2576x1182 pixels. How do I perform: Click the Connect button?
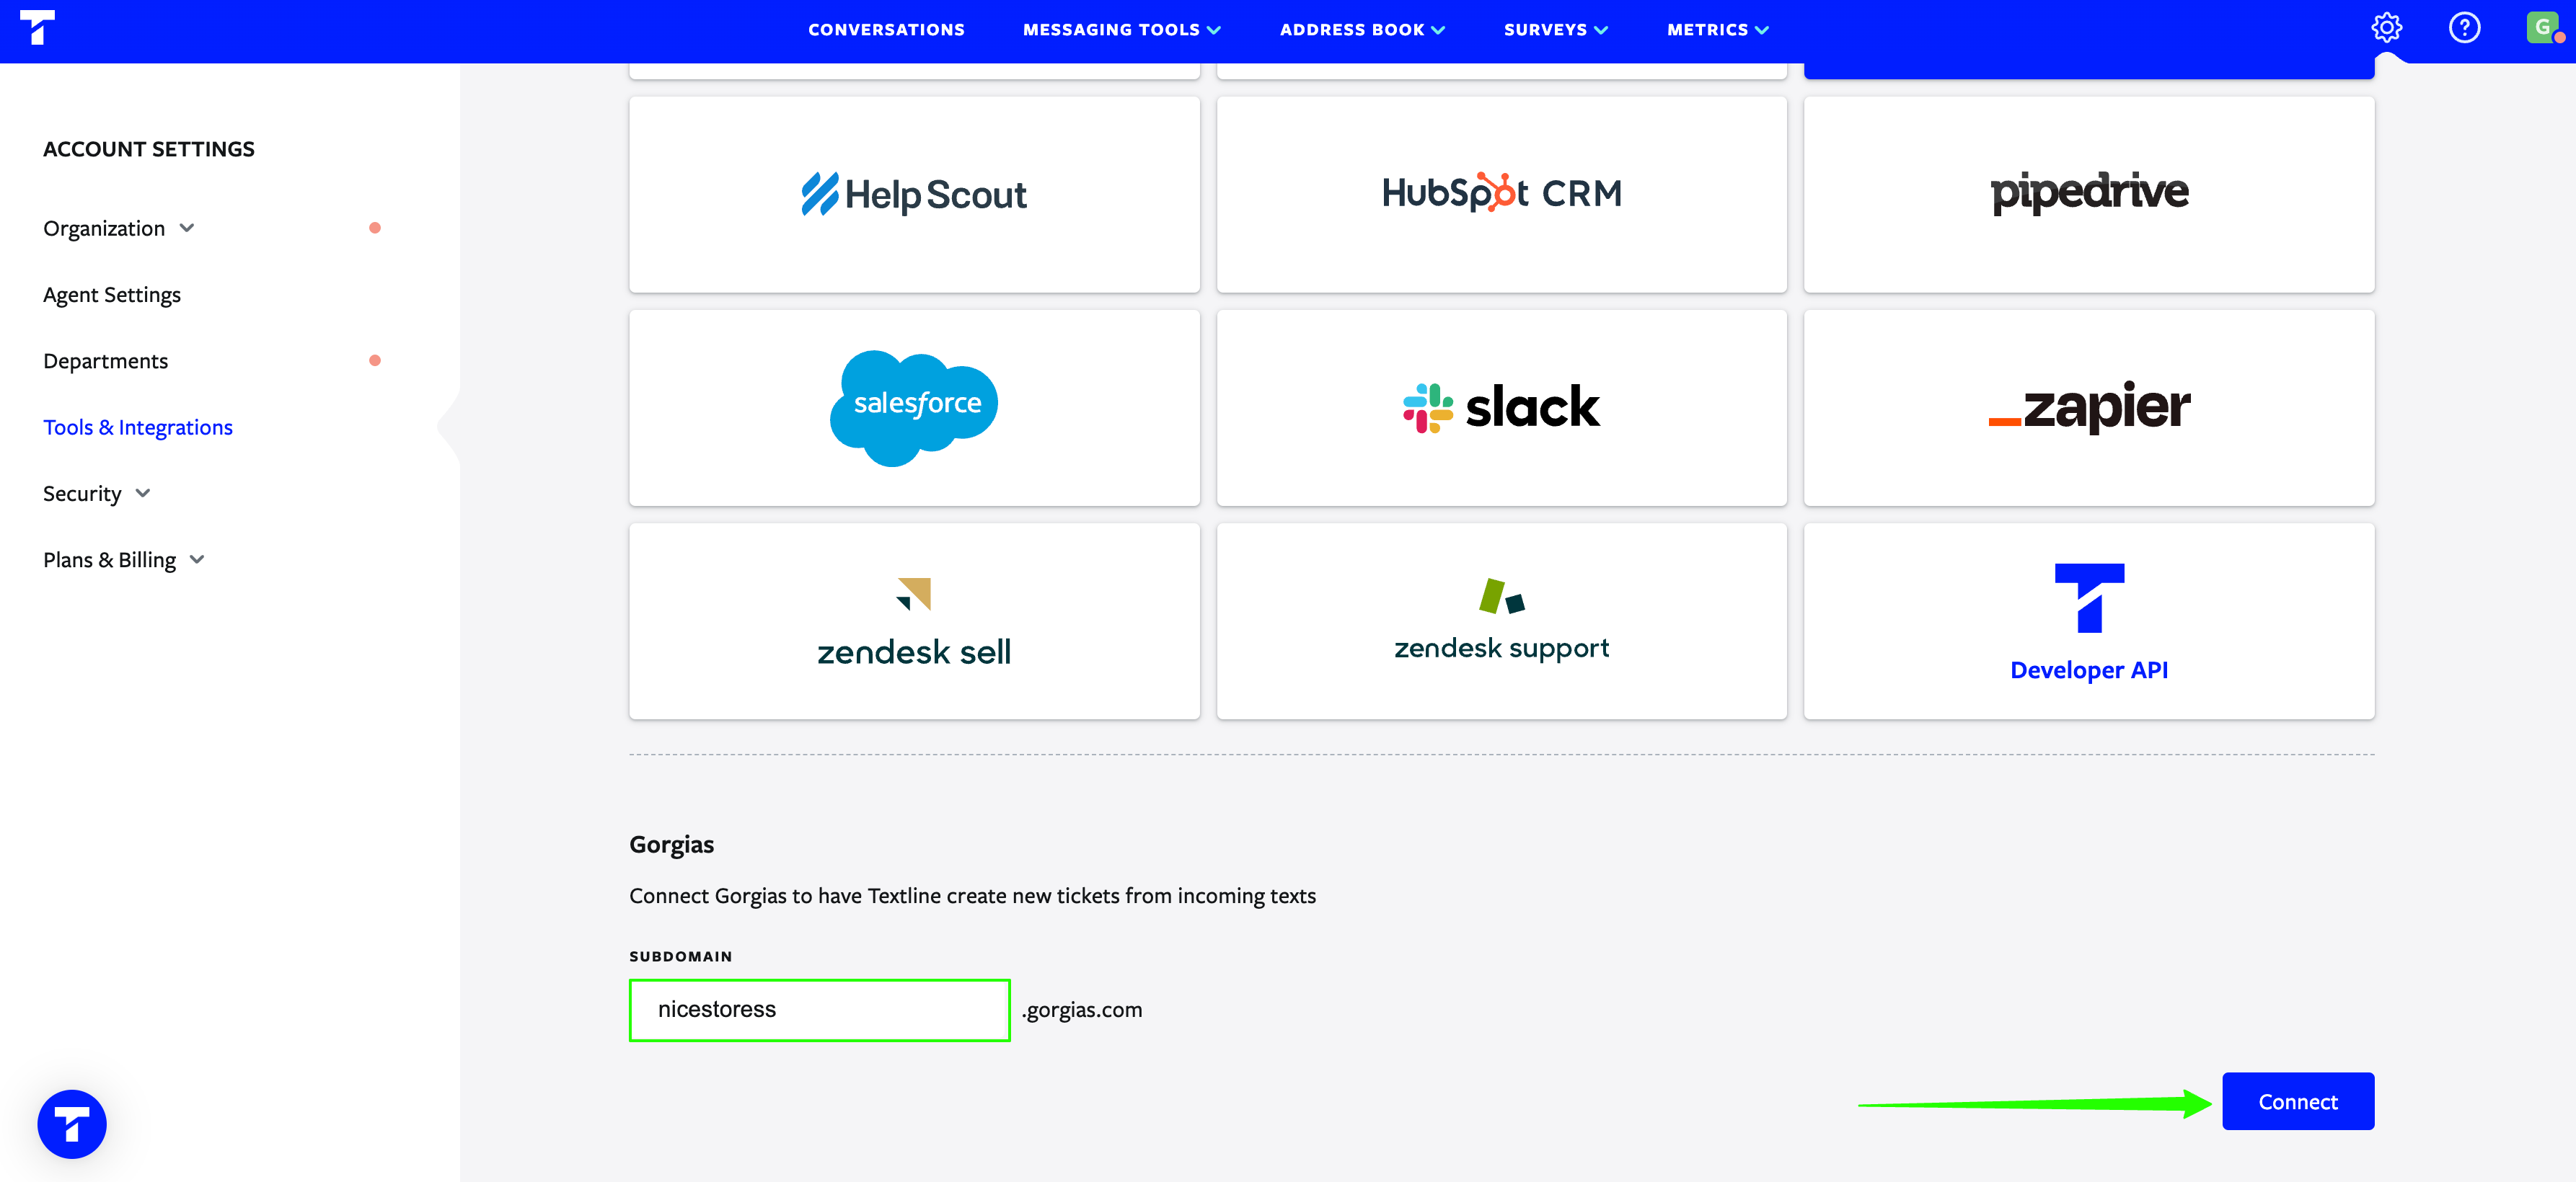pos(2297,1101)
